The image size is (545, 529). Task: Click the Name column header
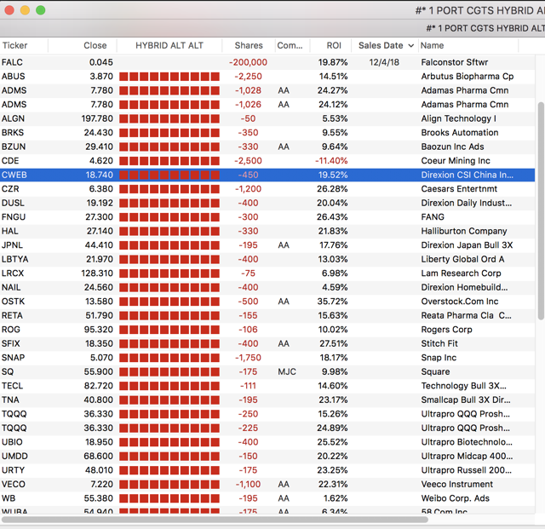click(x=432, y=45)
